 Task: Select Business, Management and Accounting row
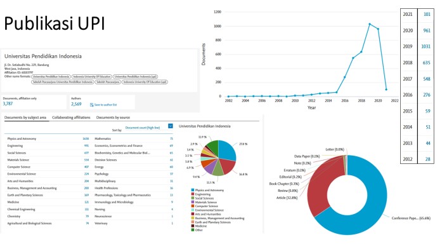click(48, 188)
